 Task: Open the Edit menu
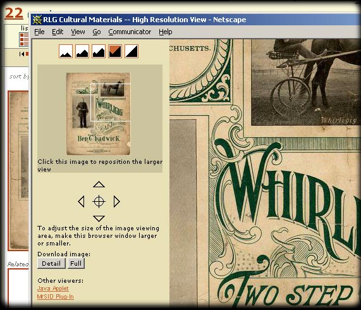(58, 32)
